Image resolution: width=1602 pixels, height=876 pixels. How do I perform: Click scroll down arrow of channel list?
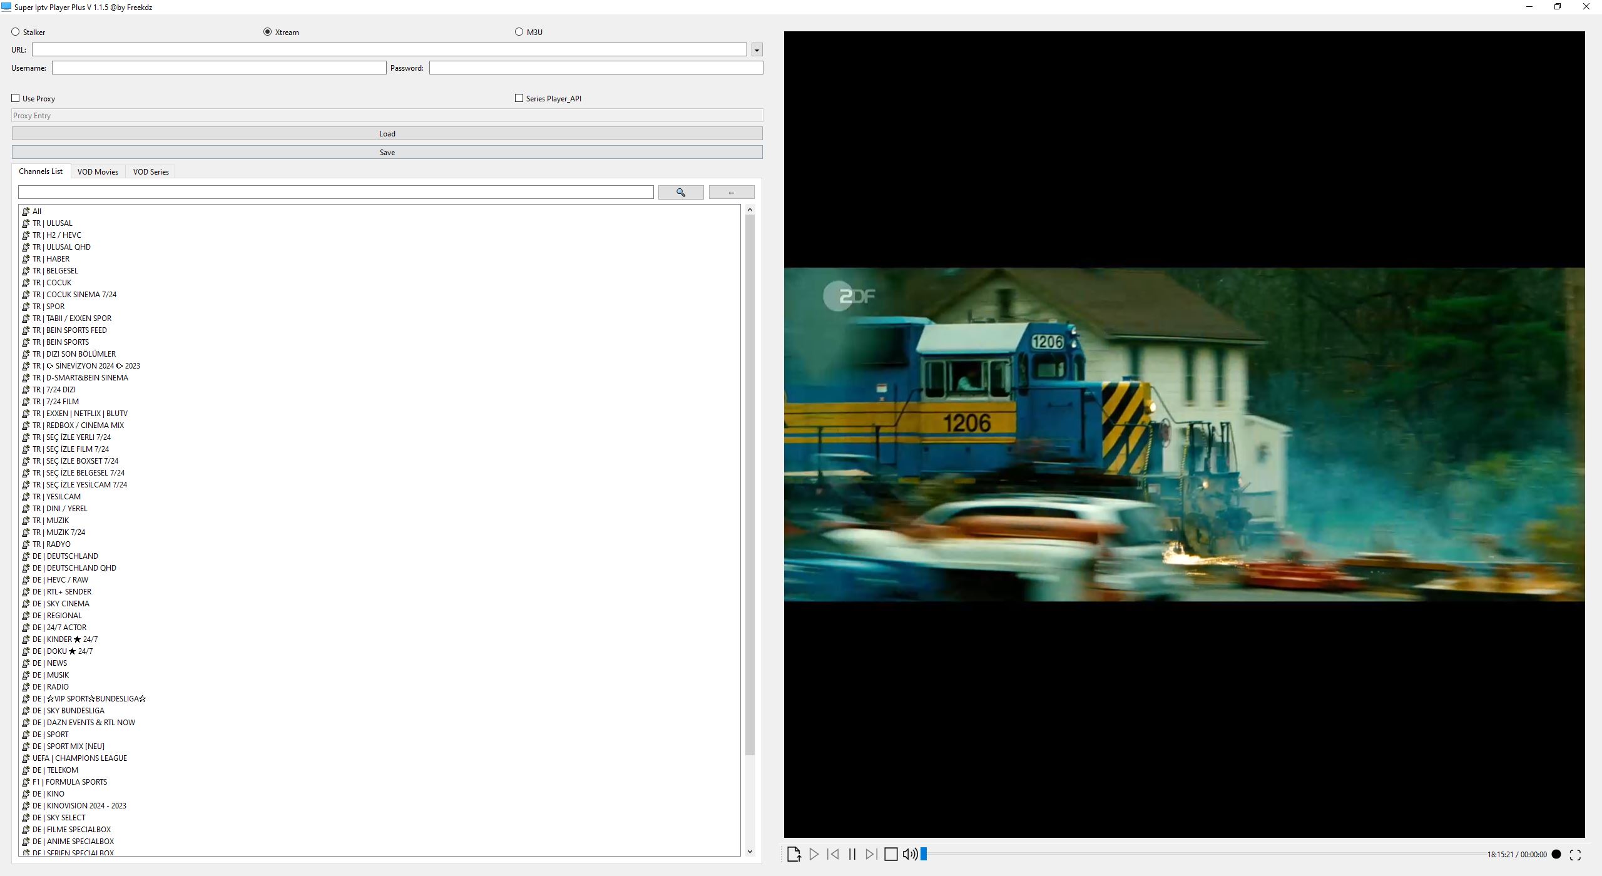(750, 852)
